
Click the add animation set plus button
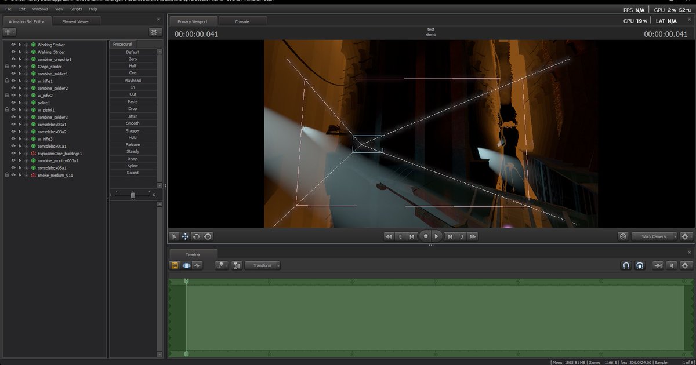pos(9,32)
